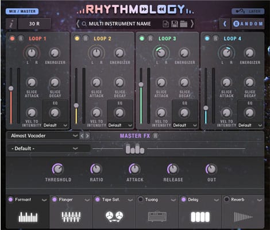Randomize Master FX with its R icon

pos(155,136)
